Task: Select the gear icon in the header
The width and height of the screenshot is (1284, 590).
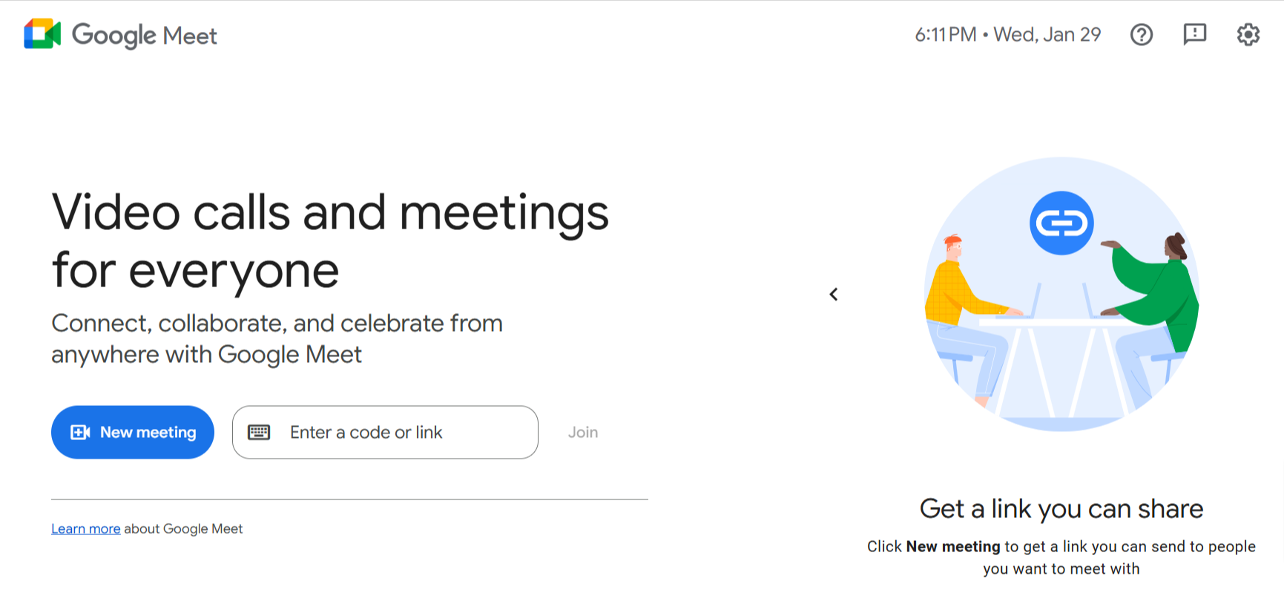Action: click(x=1248, y=34)
